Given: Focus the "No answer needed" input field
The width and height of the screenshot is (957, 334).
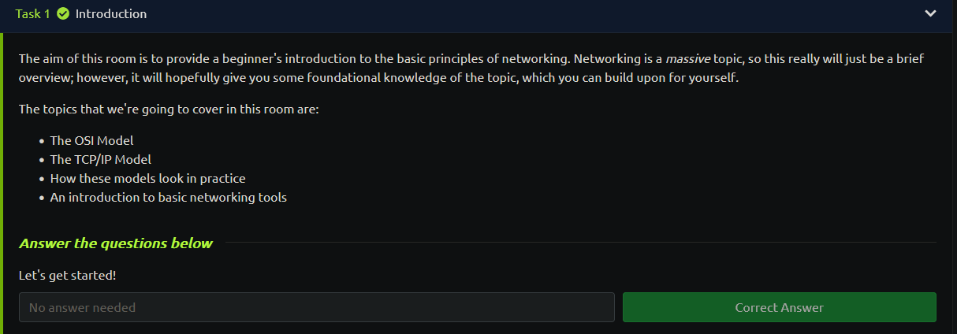Looking at the screenshot, I should click(x=317, y=307).
